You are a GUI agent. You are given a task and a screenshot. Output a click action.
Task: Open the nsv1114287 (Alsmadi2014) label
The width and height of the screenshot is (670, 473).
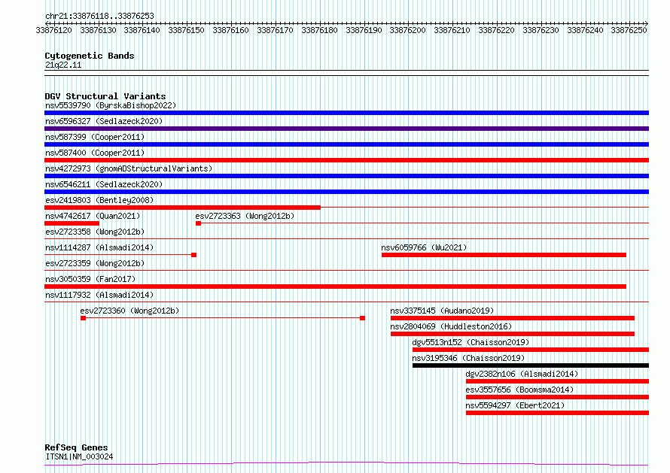click(x=99, y=247)
